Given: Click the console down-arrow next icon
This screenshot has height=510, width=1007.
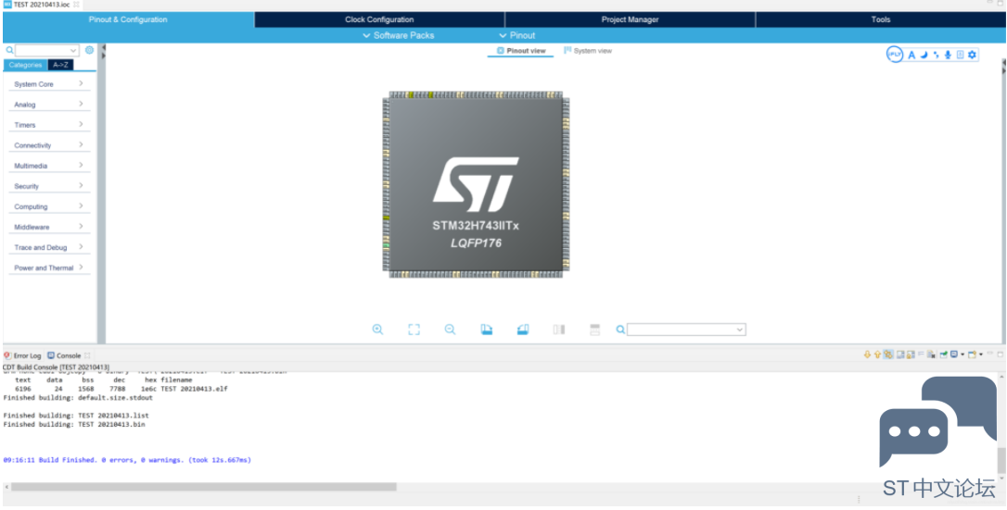Looking at the screenshot, I should point(867,355).
